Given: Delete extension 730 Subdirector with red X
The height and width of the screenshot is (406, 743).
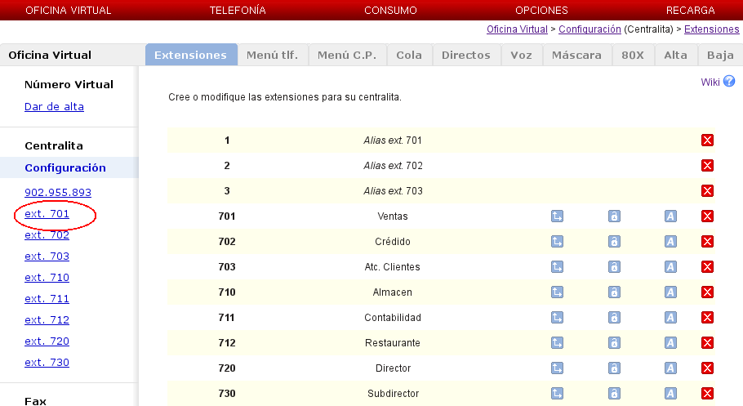Looking at the screenshot, I should point(708,394).
